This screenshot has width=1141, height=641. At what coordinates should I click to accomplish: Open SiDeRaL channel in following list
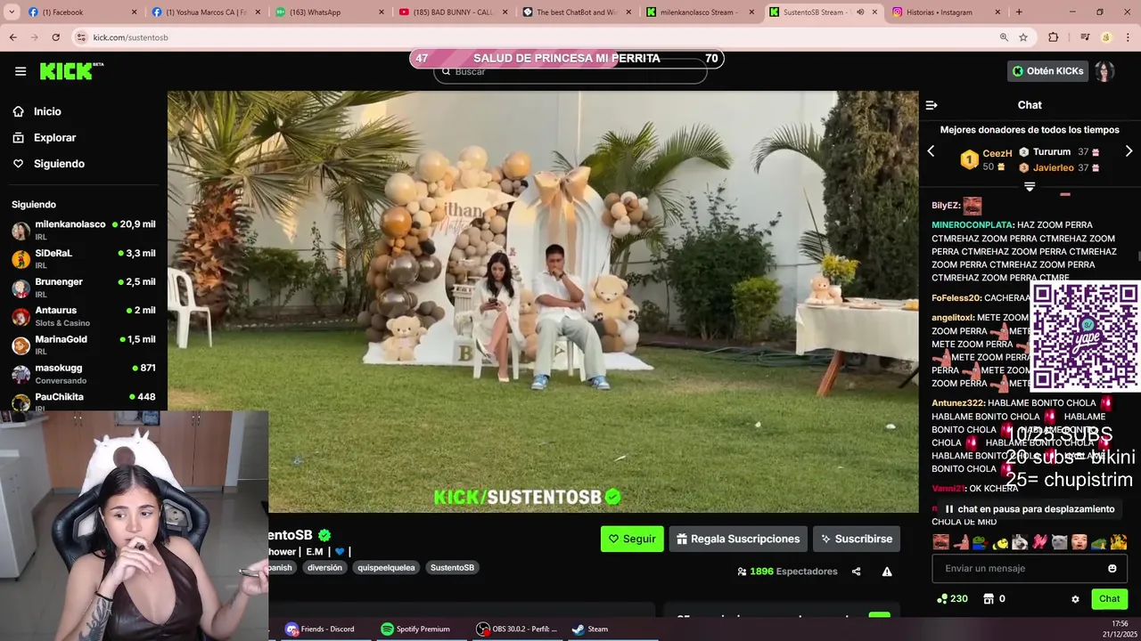pyautogui.click(x=84, y=258)
